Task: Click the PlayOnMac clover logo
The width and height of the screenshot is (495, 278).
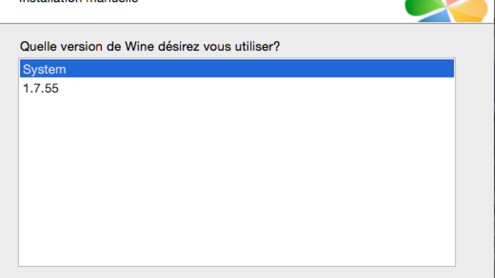Action: coord(446,11)
